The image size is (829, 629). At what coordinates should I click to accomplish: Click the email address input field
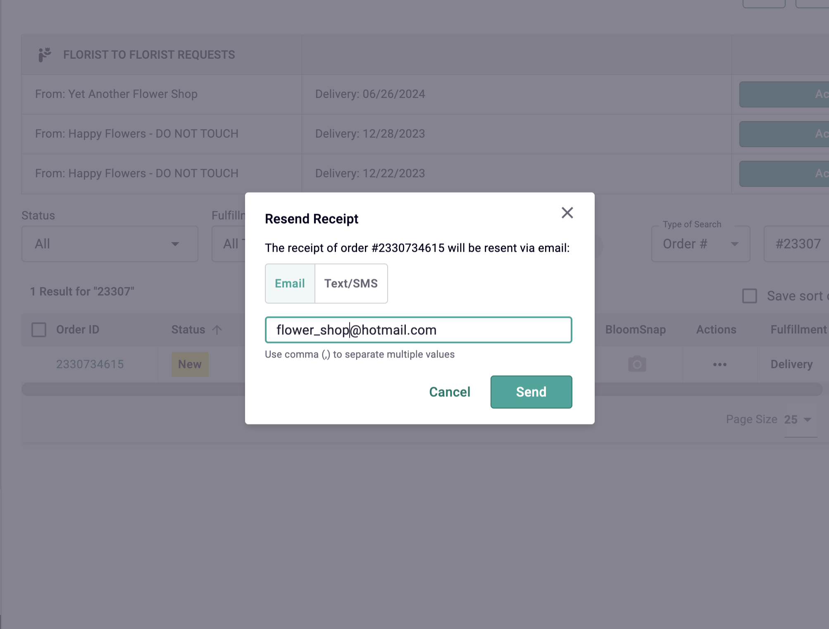pos(418,330)
